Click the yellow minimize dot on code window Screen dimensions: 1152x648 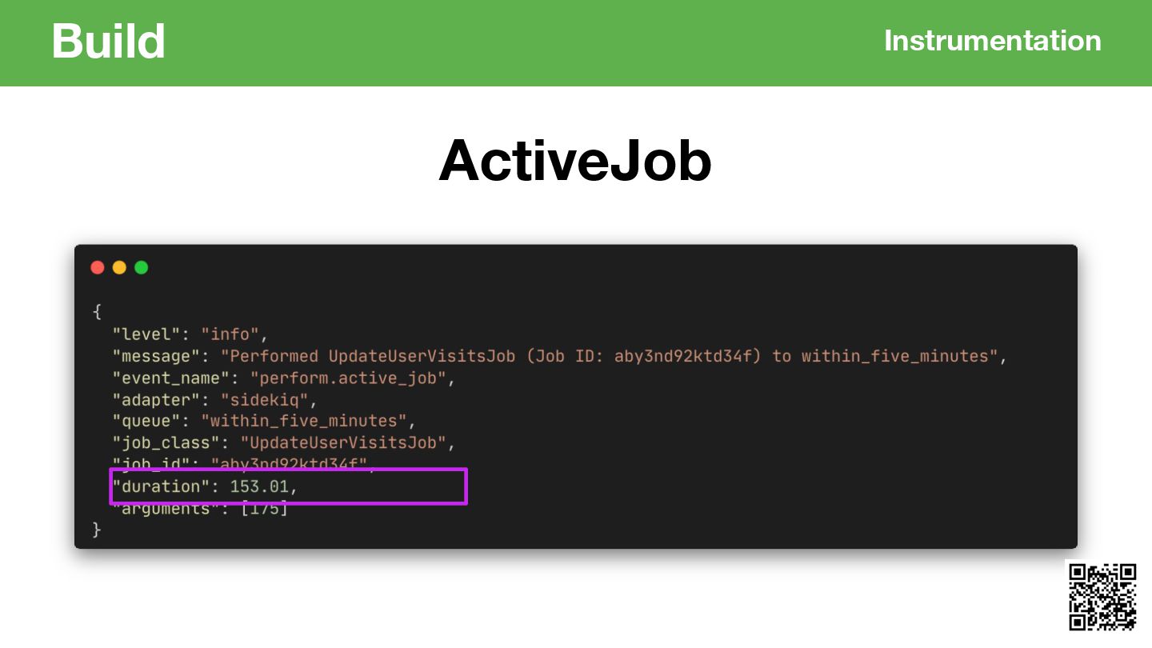[119, 268]
